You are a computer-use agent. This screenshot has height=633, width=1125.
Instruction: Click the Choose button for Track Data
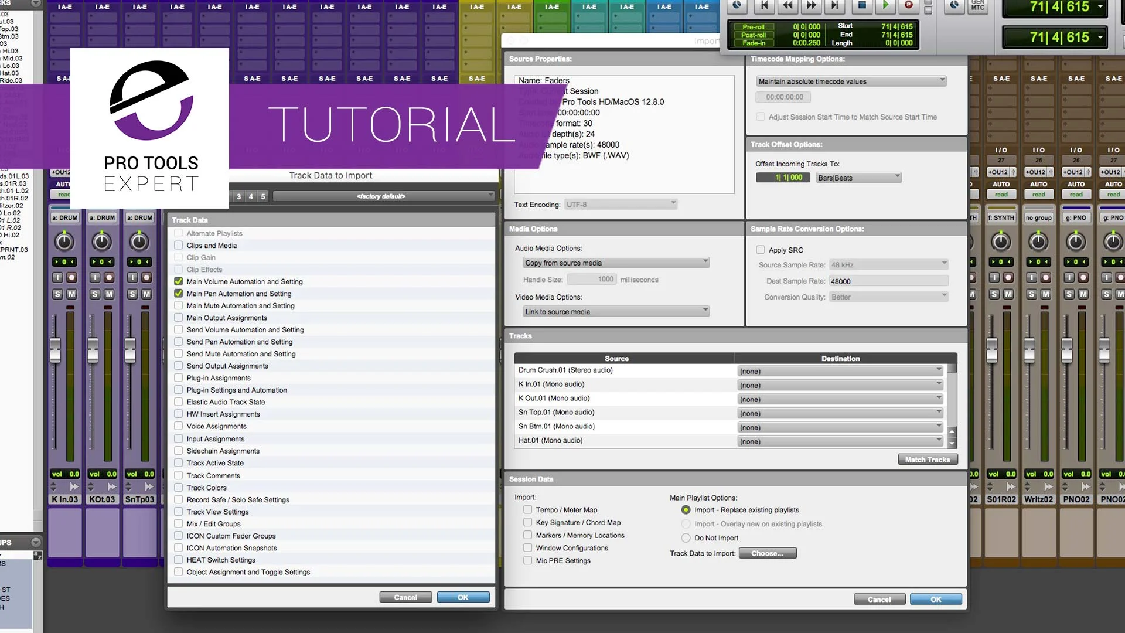point(768,553)
